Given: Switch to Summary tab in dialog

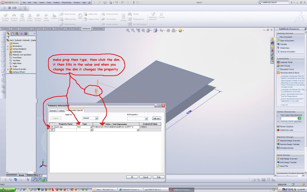Looking at the screenshot, I should tap(53, 111).
